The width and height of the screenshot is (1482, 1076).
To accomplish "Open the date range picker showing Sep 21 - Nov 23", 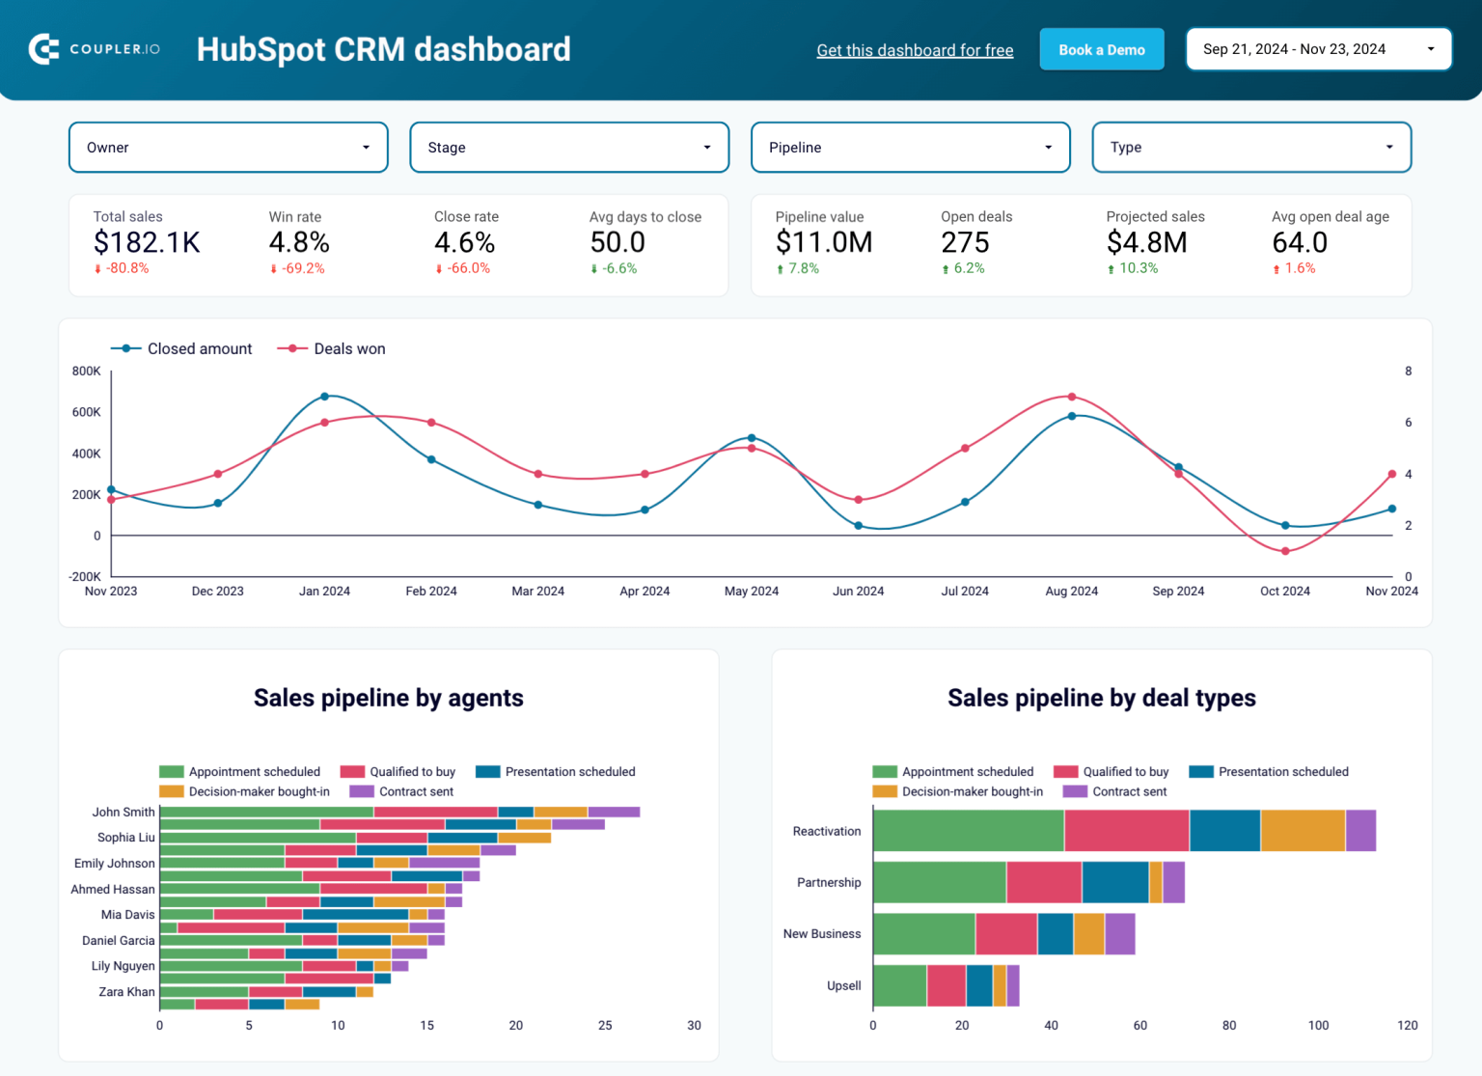I will (1318, 48).
